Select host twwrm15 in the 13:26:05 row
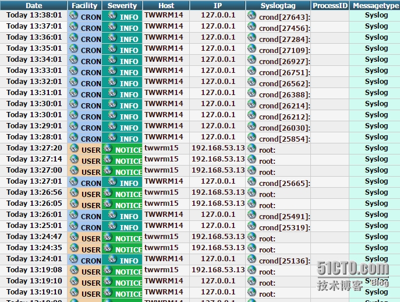This screenshot has width=400, height=302. [x=162, y=203]
